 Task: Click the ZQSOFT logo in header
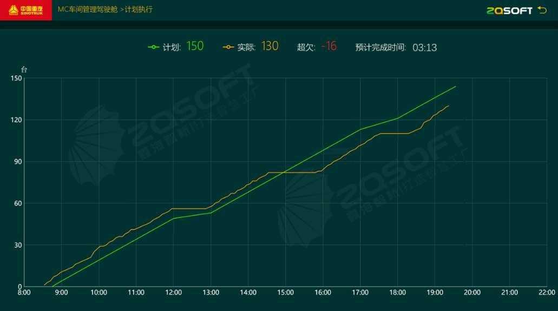pos(509,10)
